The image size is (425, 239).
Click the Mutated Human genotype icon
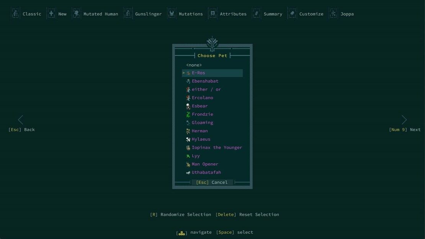tap(76, 13)
